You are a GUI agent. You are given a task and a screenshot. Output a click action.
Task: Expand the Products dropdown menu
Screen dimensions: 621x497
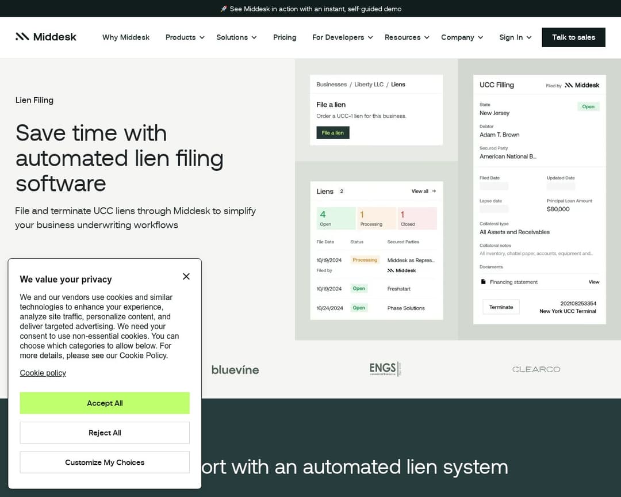(x=185, y=37)
